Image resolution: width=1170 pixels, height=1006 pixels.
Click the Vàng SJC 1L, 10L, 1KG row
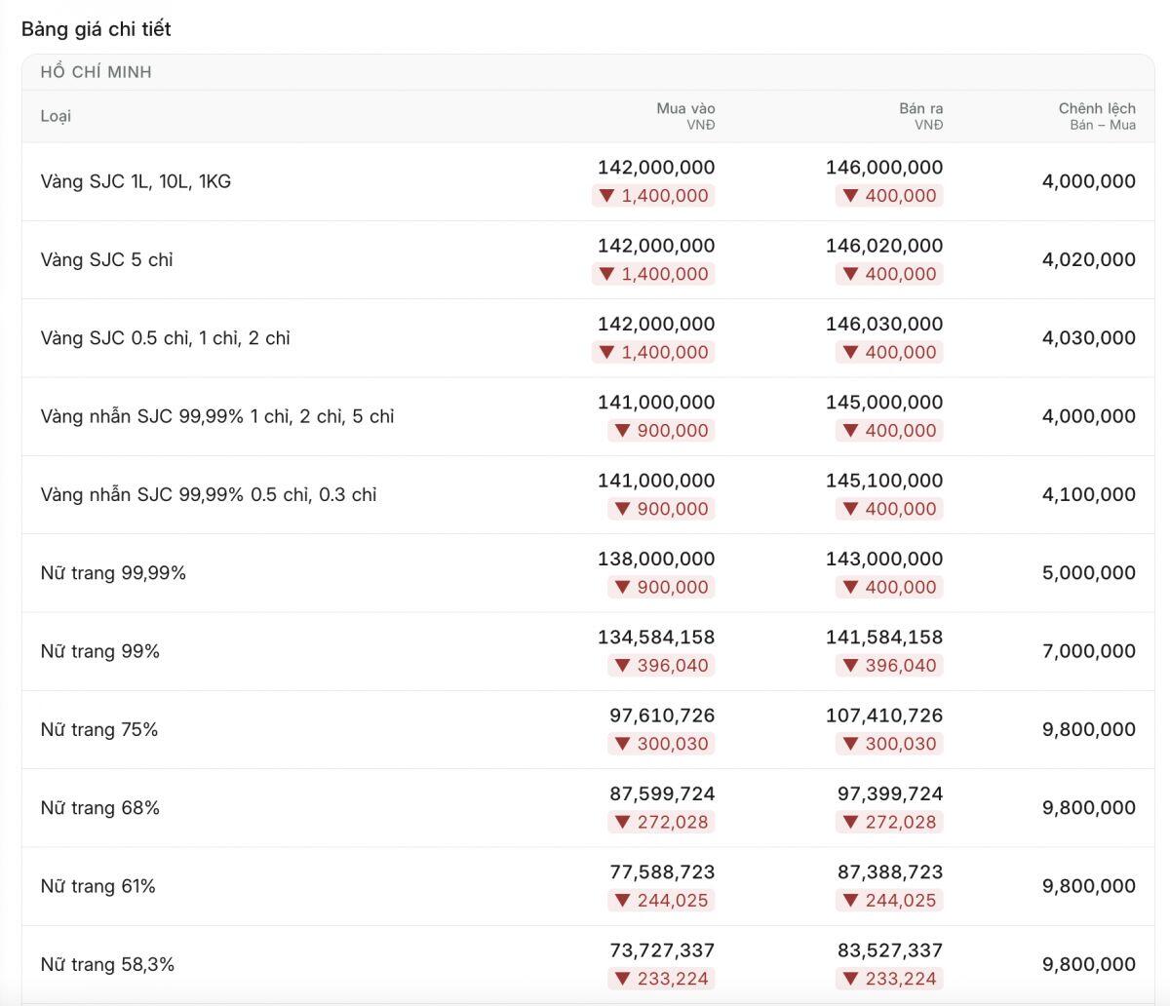point(588,181)
